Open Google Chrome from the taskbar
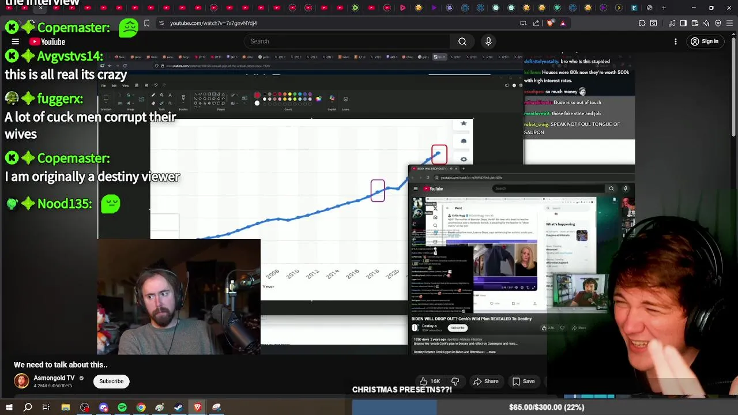 pos(141,407)
